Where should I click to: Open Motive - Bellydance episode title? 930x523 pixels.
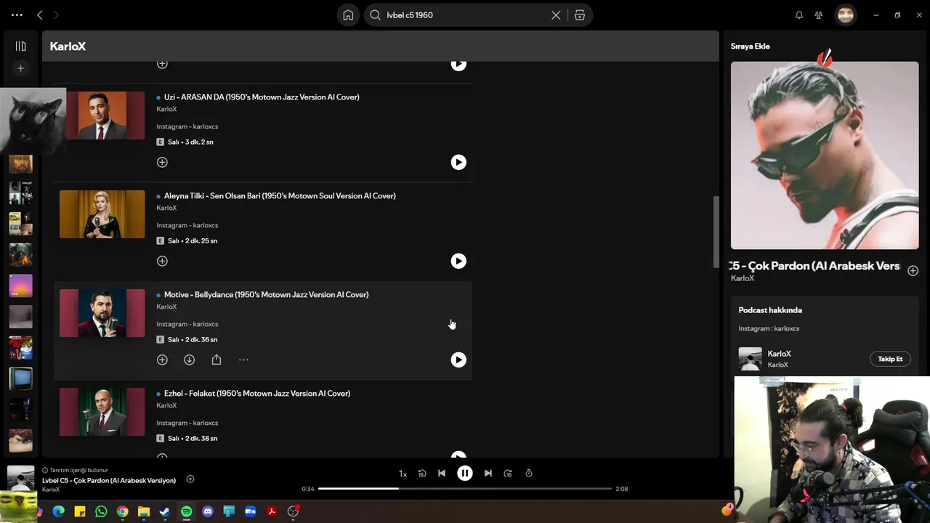(x=266, y=294)
